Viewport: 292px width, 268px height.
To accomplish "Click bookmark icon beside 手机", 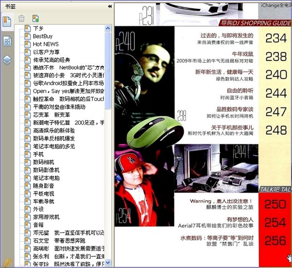I will 27,154.
